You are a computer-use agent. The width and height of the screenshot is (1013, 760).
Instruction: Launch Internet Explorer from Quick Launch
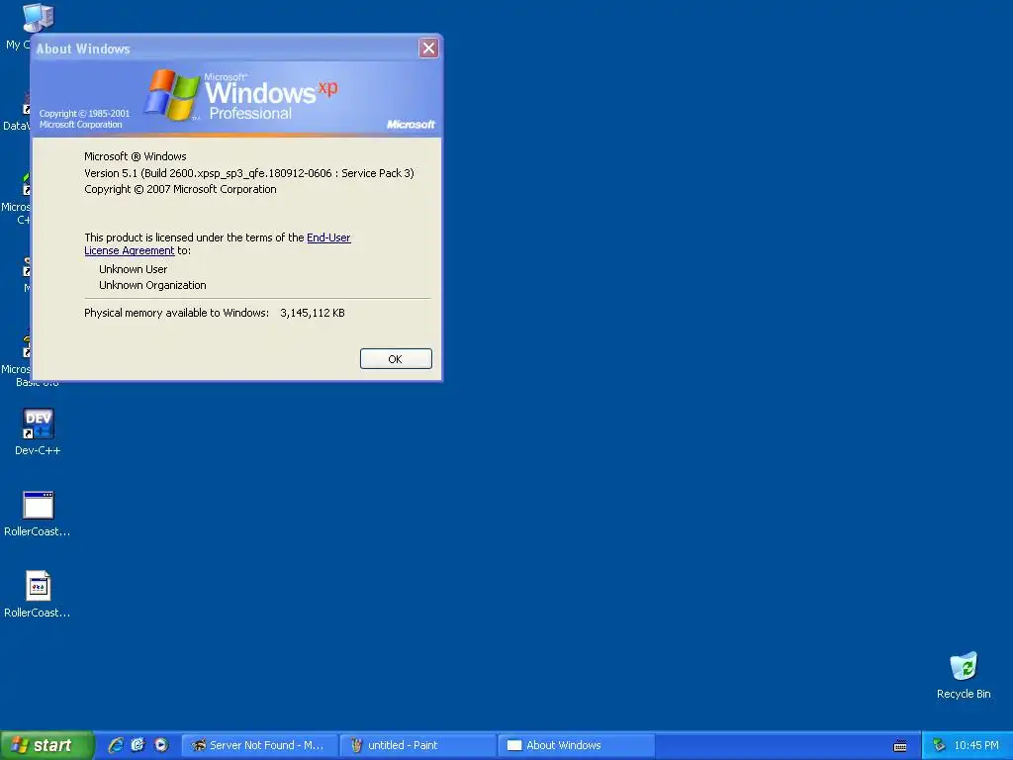pyautogui.click(x=117, y=745)
